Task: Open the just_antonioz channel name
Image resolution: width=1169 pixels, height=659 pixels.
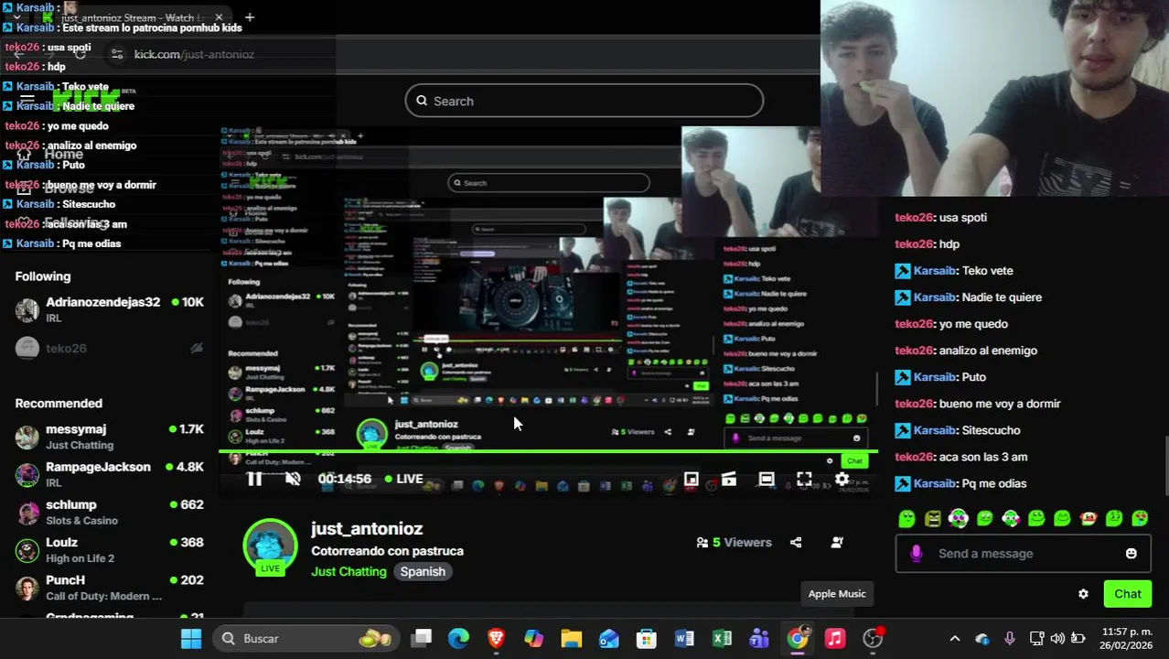Action: coord(367,529)
